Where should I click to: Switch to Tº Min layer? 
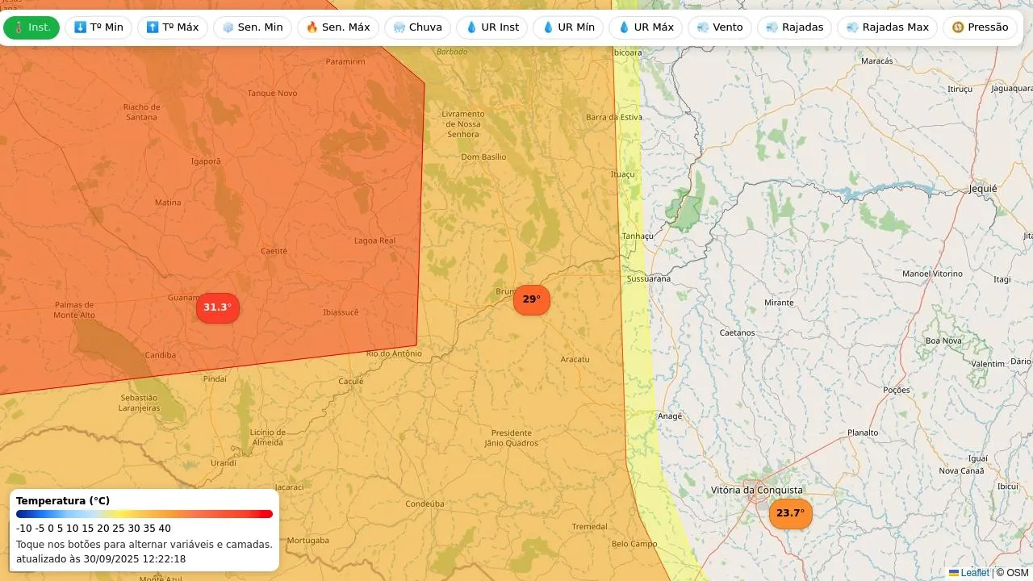[x=98, y=27]
